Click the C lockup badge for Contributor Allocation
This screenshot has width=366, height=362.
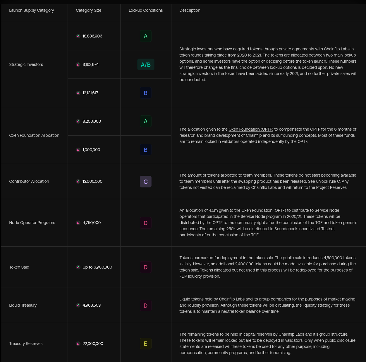point(146,182)
